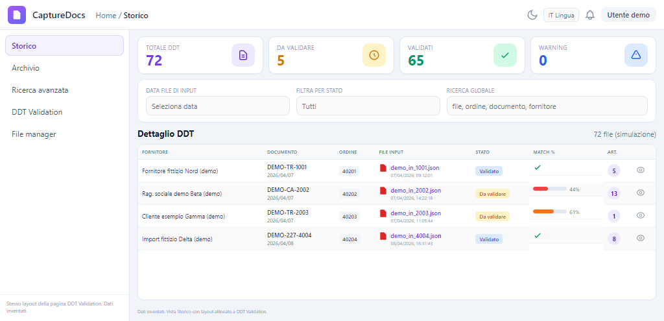The width and height of the screenshot is (664, 321).
Task: Click the Totale DDT document icon
Action: coord(243,55)
